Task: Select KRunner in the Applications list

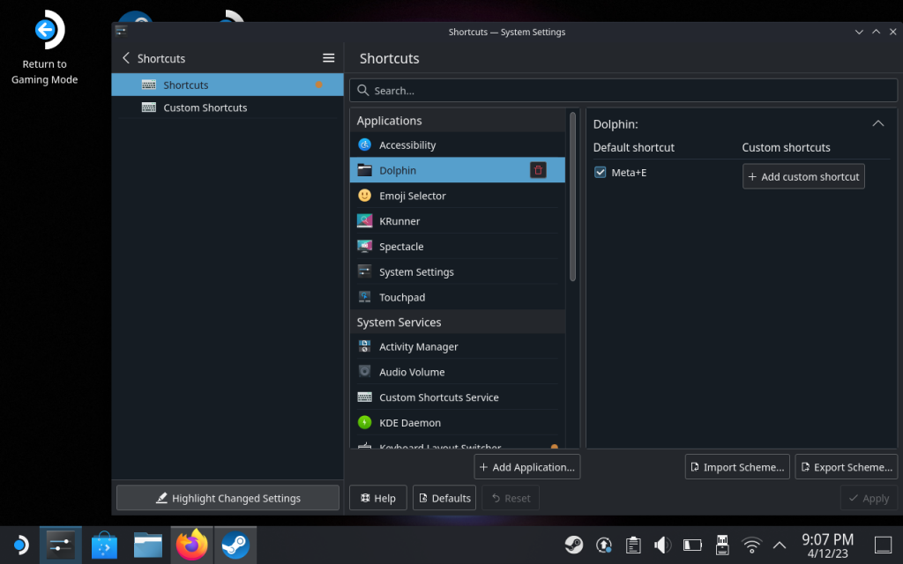Action: (x=399, y=221)
